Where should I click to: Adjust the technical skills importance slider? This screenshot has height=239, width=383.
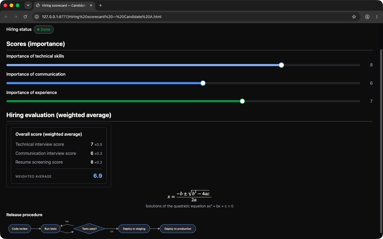click(x=183, y=65)
